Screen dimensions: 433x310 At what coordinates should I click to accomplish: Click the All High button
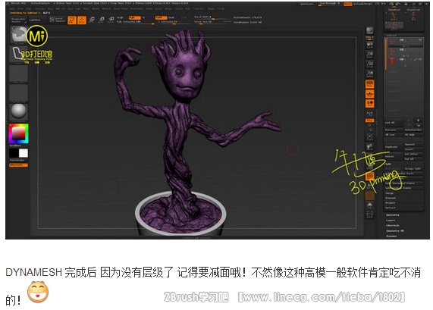413,135
